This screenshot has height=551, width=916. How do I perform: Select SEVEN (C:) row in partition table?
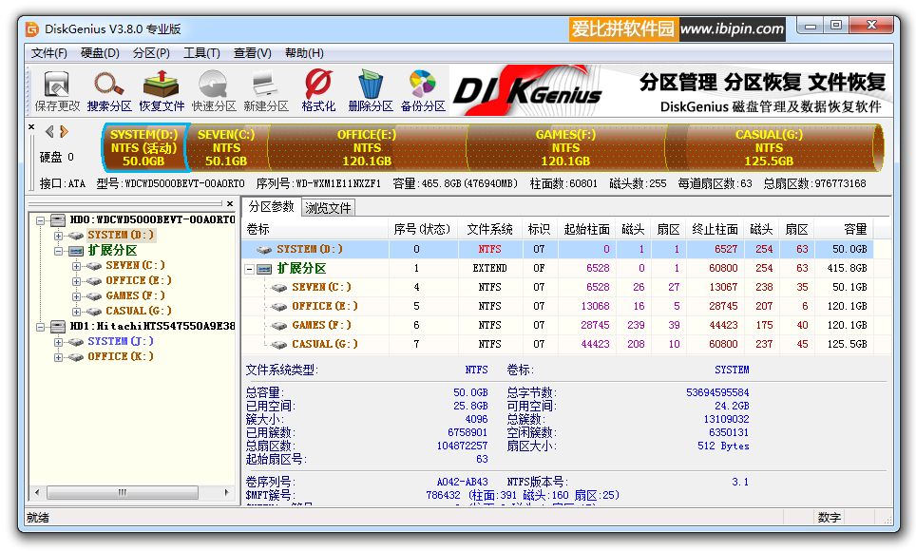click(x=558, y=287)
